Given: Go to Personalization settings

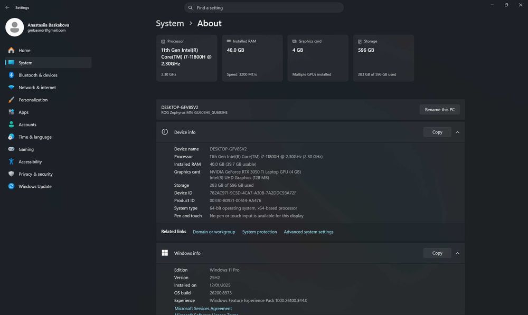Looking at the screenshot, I should (48, 100).
